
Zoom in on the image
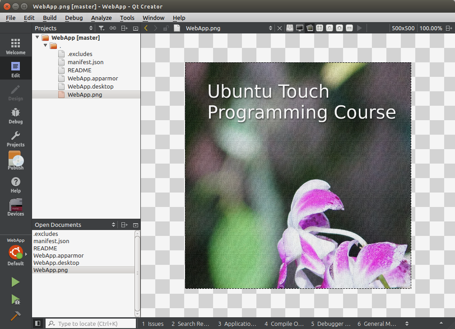coord(339,28)
